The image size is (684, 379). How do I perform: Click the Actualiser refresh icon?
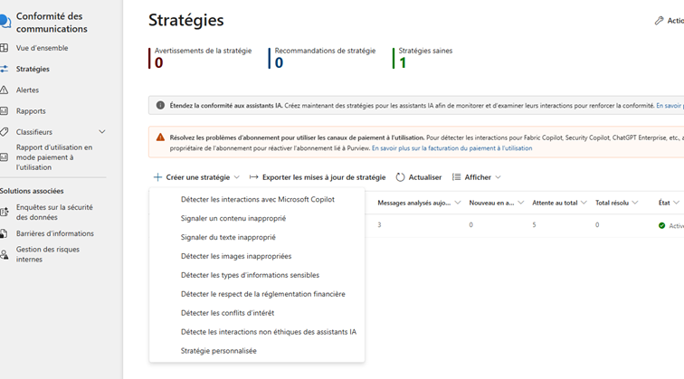(x=400, y=177)
